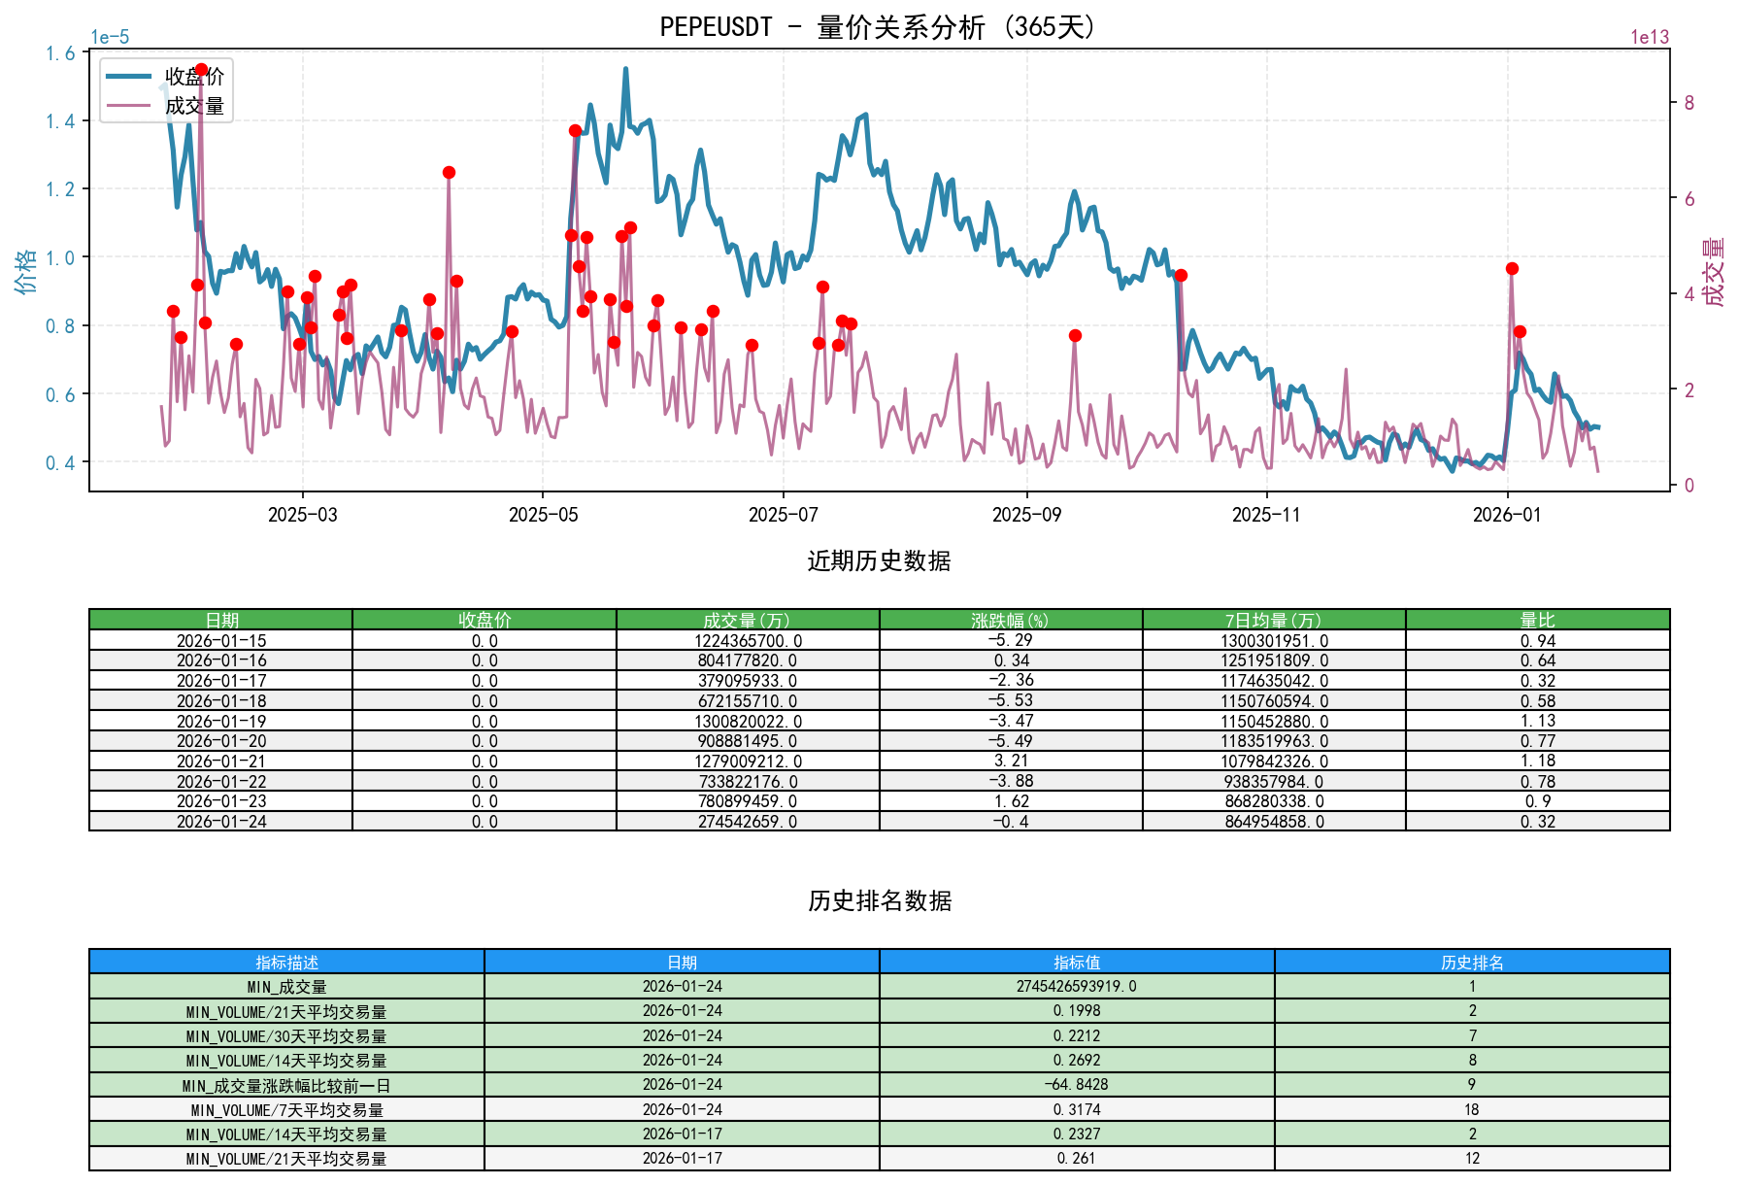Image resolution: width=1739 pixels, height=1185 pixels.
Task: Toggle the 收盘价 series in the legend
Action: point(190,73)
